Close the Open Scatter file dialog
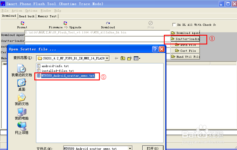The height and width of the screenshot is (150, 237). coord(162,49)
